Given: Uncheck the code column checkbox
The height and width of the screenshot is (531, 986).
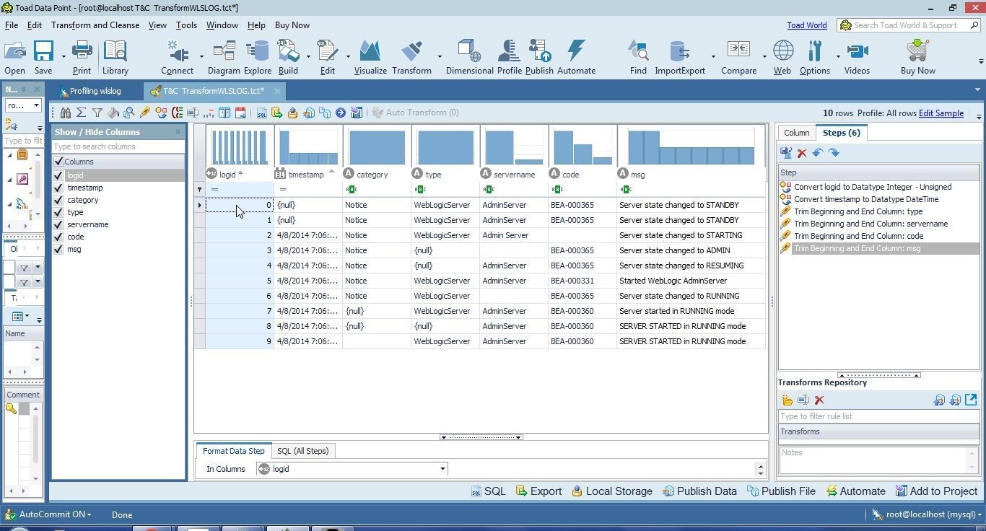Looking at the screenshot, I should pos(58,237).
